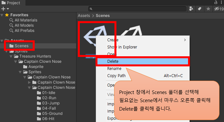Select the 04-Fall folder
Image resolution: width=224 pixels, height=122 pixels.
point(49,108)
